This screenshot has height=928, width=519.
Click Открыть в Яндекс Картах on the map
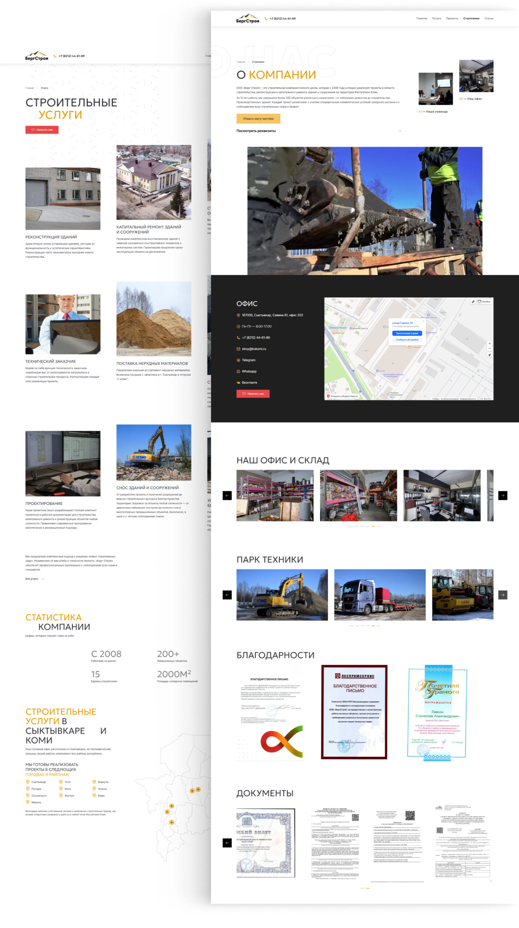[342, 396]
